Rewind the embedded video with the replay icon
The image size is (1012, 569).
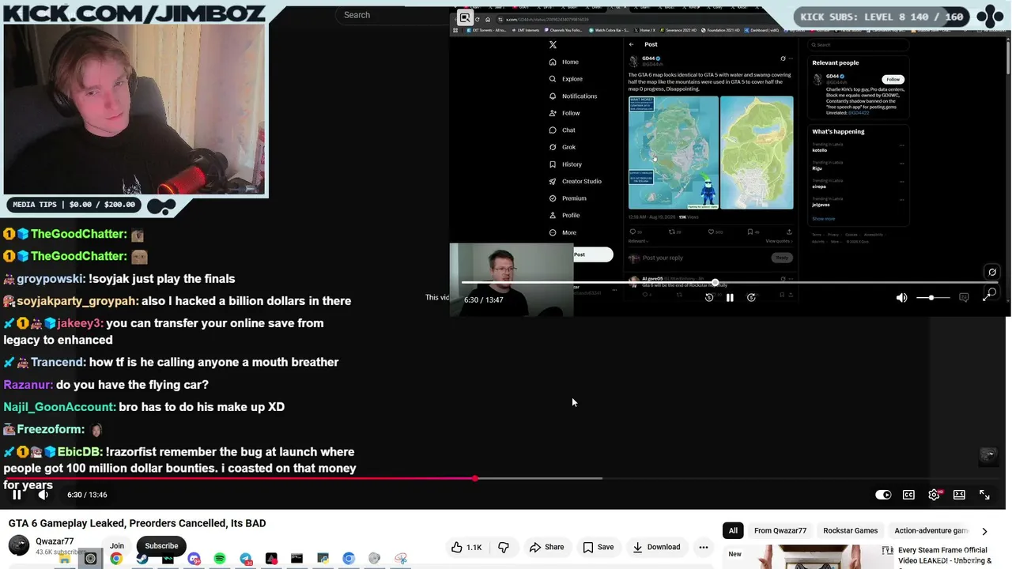[x=709, y=298]
